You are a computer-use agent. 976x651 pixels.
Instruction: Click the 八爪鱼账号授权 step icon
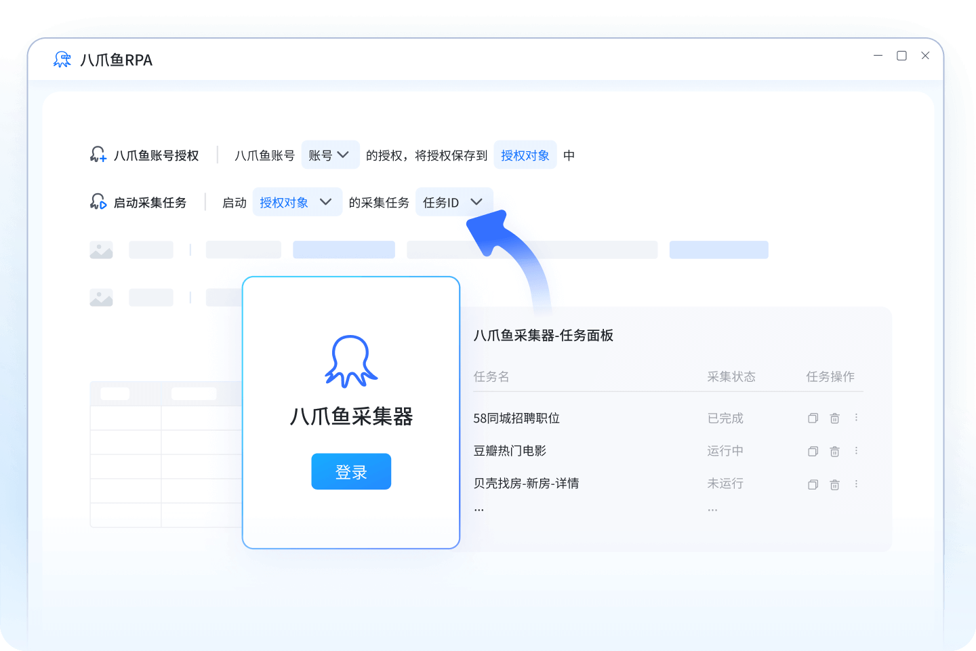coord(98,155)
